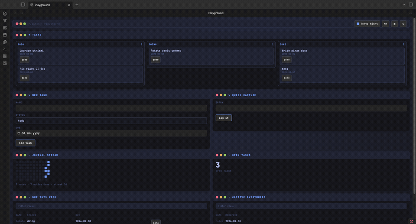Click the grid icon below the graph view icon

(5, 28)
